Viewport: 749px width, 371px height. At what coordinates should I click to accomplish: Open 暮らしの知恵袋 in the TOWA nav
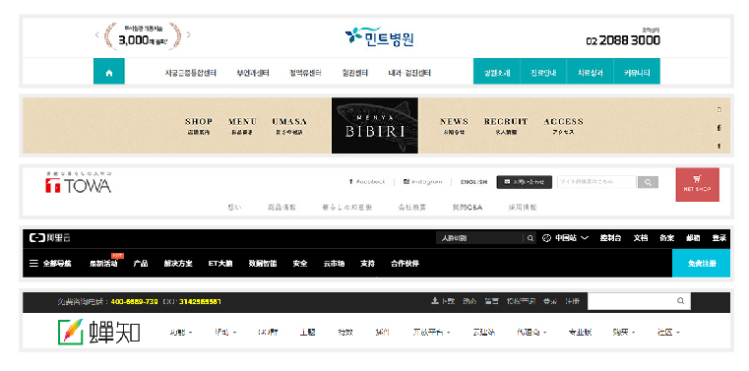(347, 208)
